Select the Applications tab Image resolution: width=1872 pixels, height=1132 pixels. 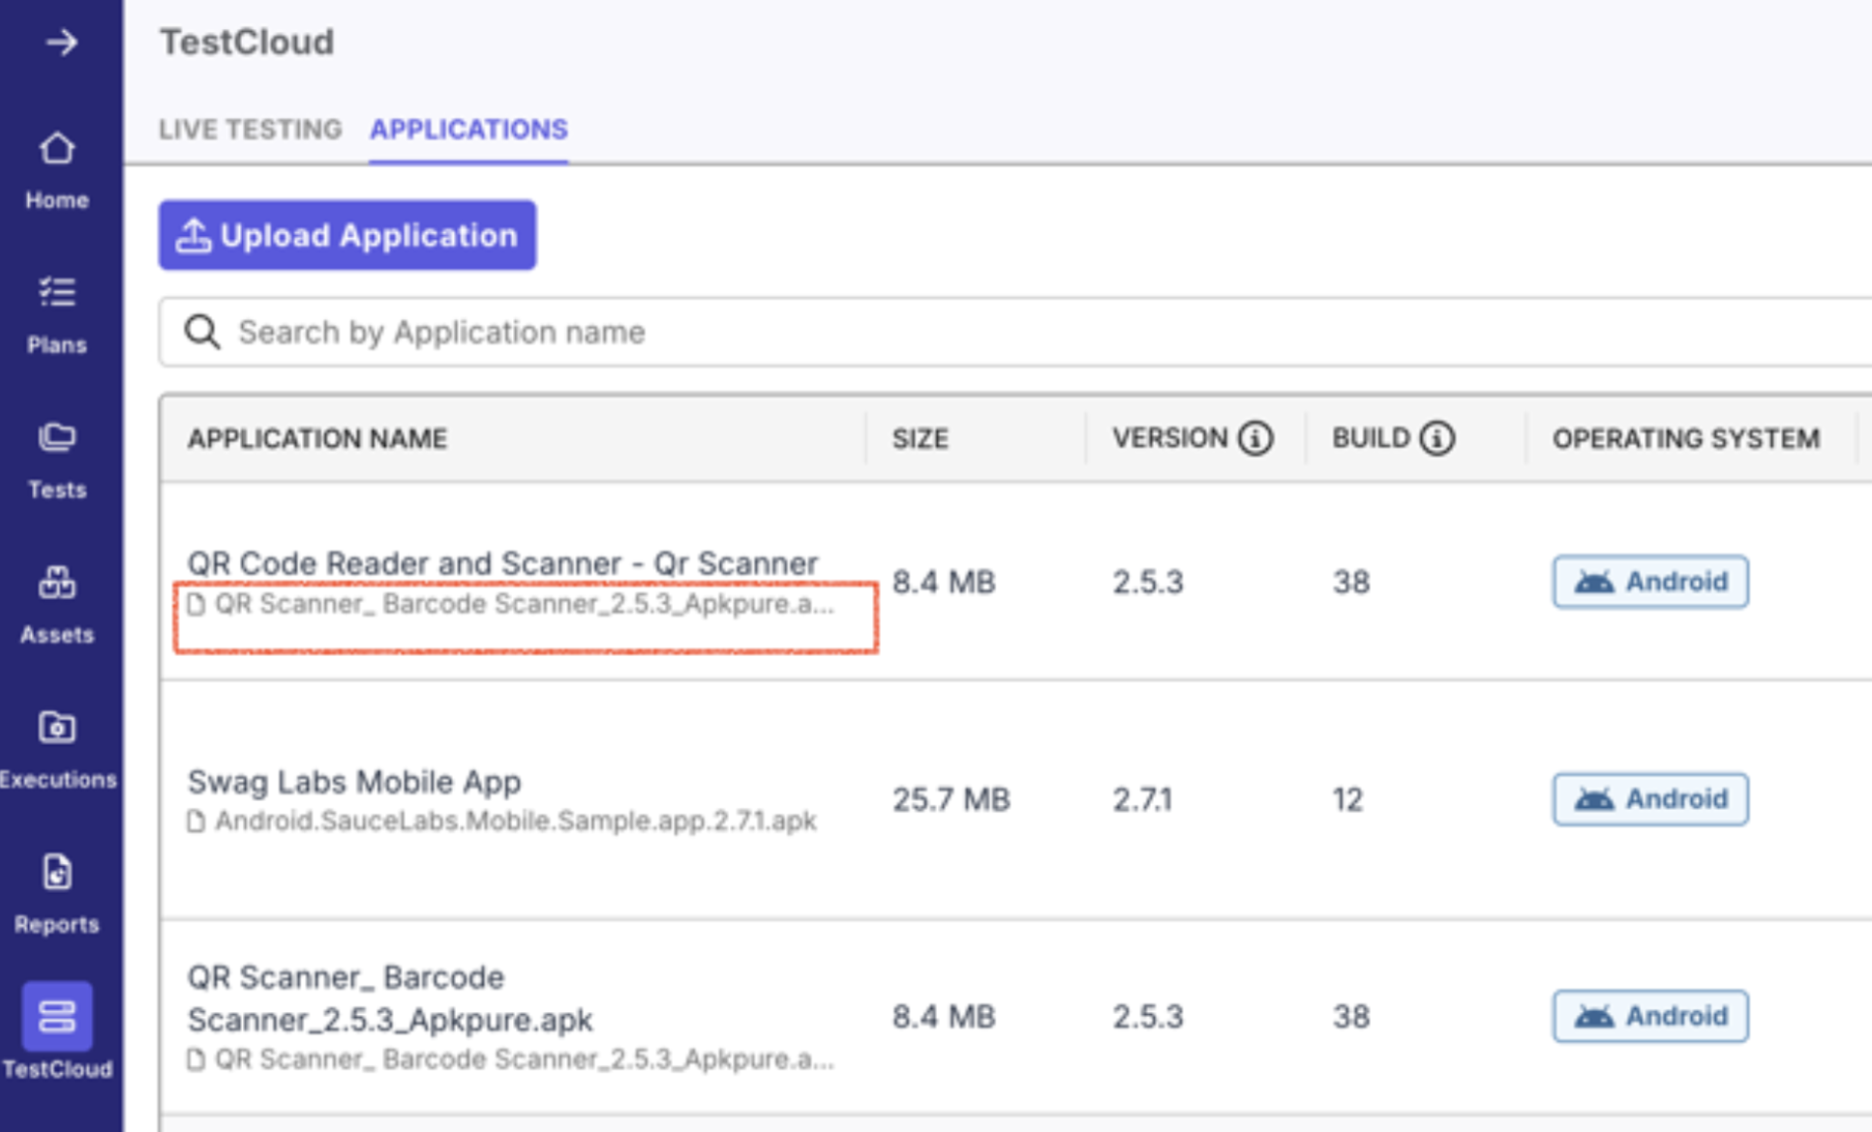pyautogui.click(x=468, y=130)
